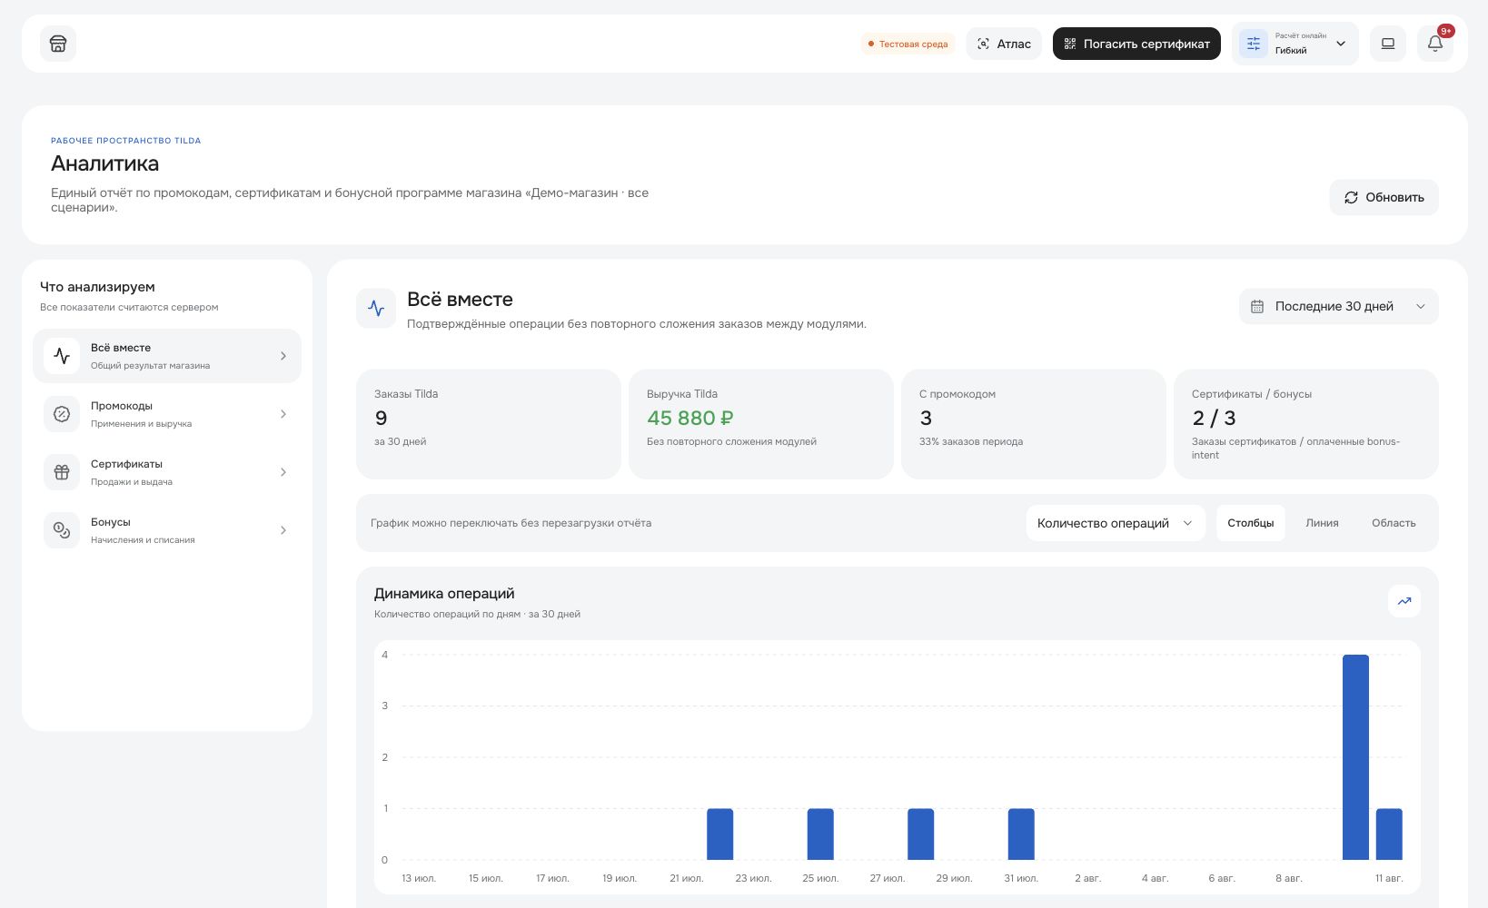The image size is (1488, 908).
Task: Click the Тестовая среда badge
Action: coord(908,44)
